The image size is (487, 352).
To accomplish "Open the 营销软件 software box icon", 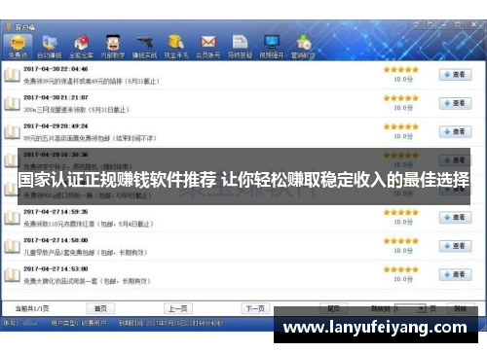I will [303, 47].
